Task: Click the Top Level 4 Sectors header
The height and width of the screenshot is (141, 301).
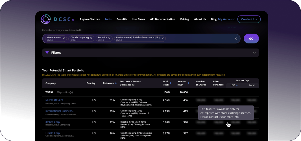Action: click(x=130, y=83)
